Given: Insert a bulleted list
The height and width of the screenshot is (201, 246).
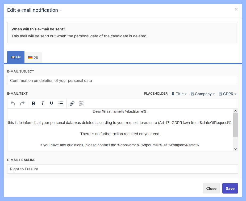Looking at the screenshot, I should point(61,103).
